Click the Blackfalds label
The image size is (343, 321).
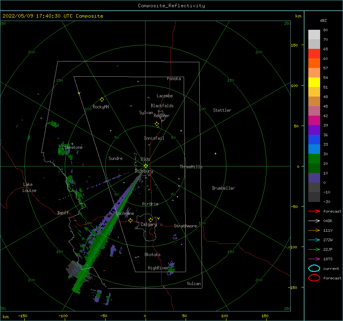(162, 106)
